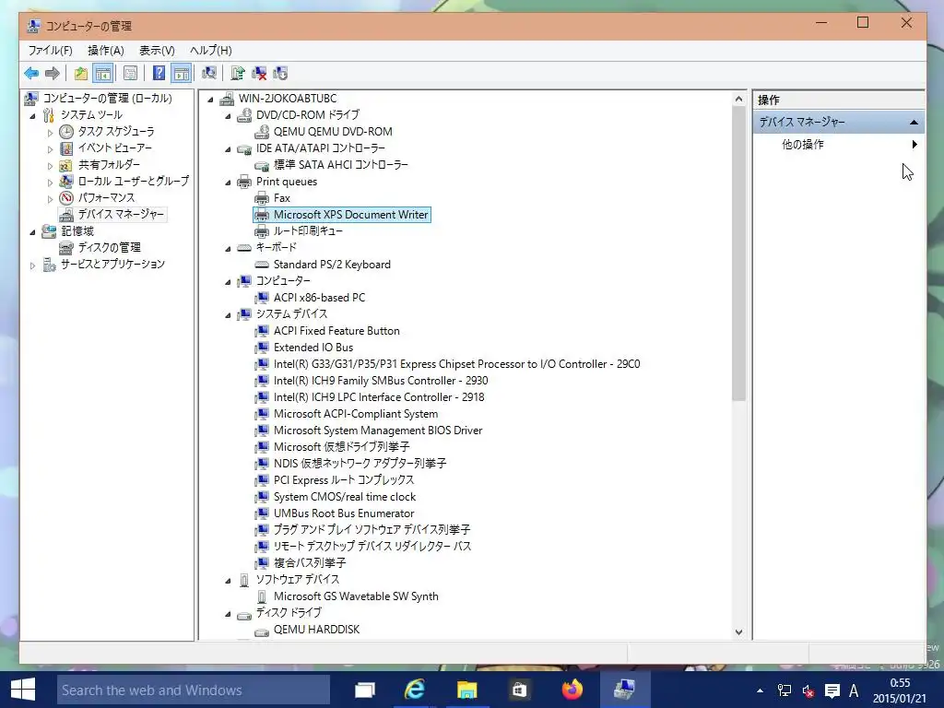This screenshot has height=708, width=944.
Task: Open the 他の操作 submenu in the actions pane
Action: coord(839,145)
